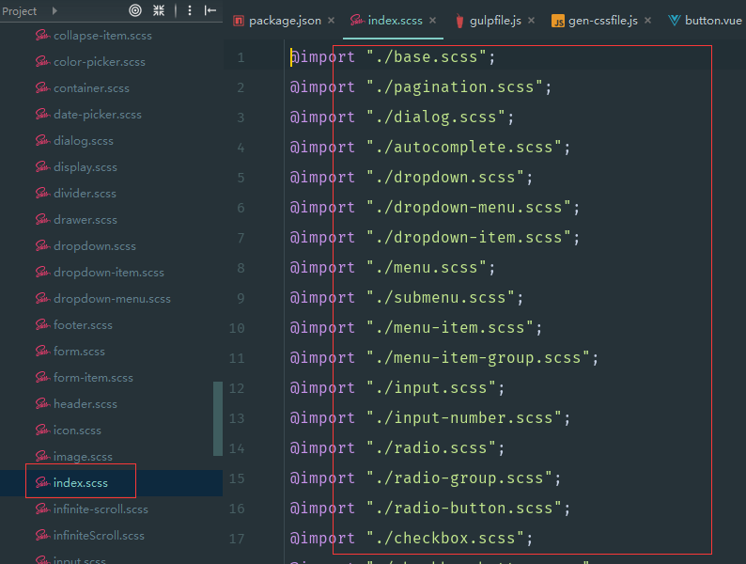746x564 pixels.
Task: Open form-item.scss in the file tree
Action: 93,378
